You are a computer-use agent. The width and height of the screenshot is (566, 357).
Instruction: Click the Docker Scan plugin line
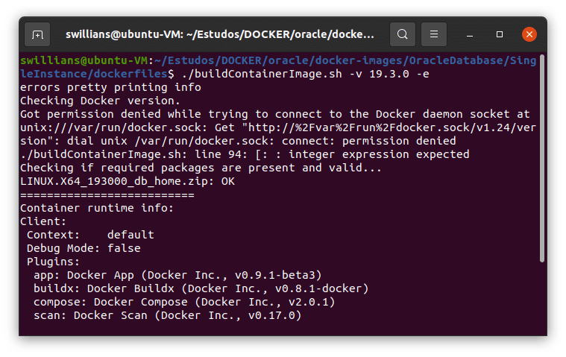point(167,315)
